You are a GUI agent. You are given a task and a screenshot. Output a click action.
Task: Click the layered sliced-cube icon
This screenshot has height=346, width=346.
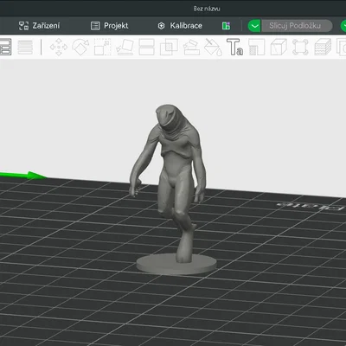[x=323, y=47]
